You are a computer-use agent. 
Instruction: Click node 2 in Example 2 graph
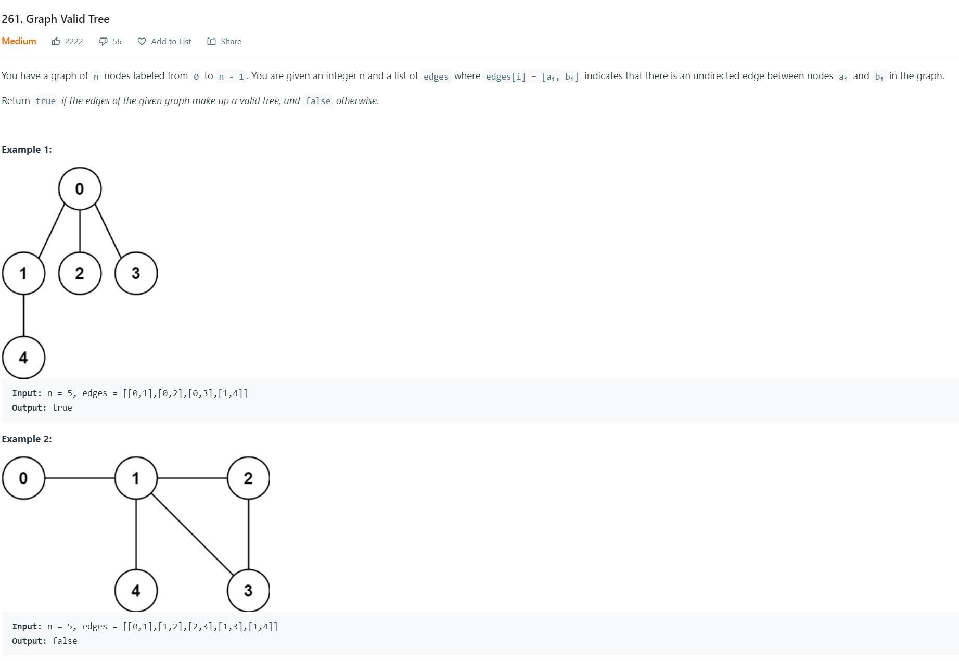tap(248, 478)
